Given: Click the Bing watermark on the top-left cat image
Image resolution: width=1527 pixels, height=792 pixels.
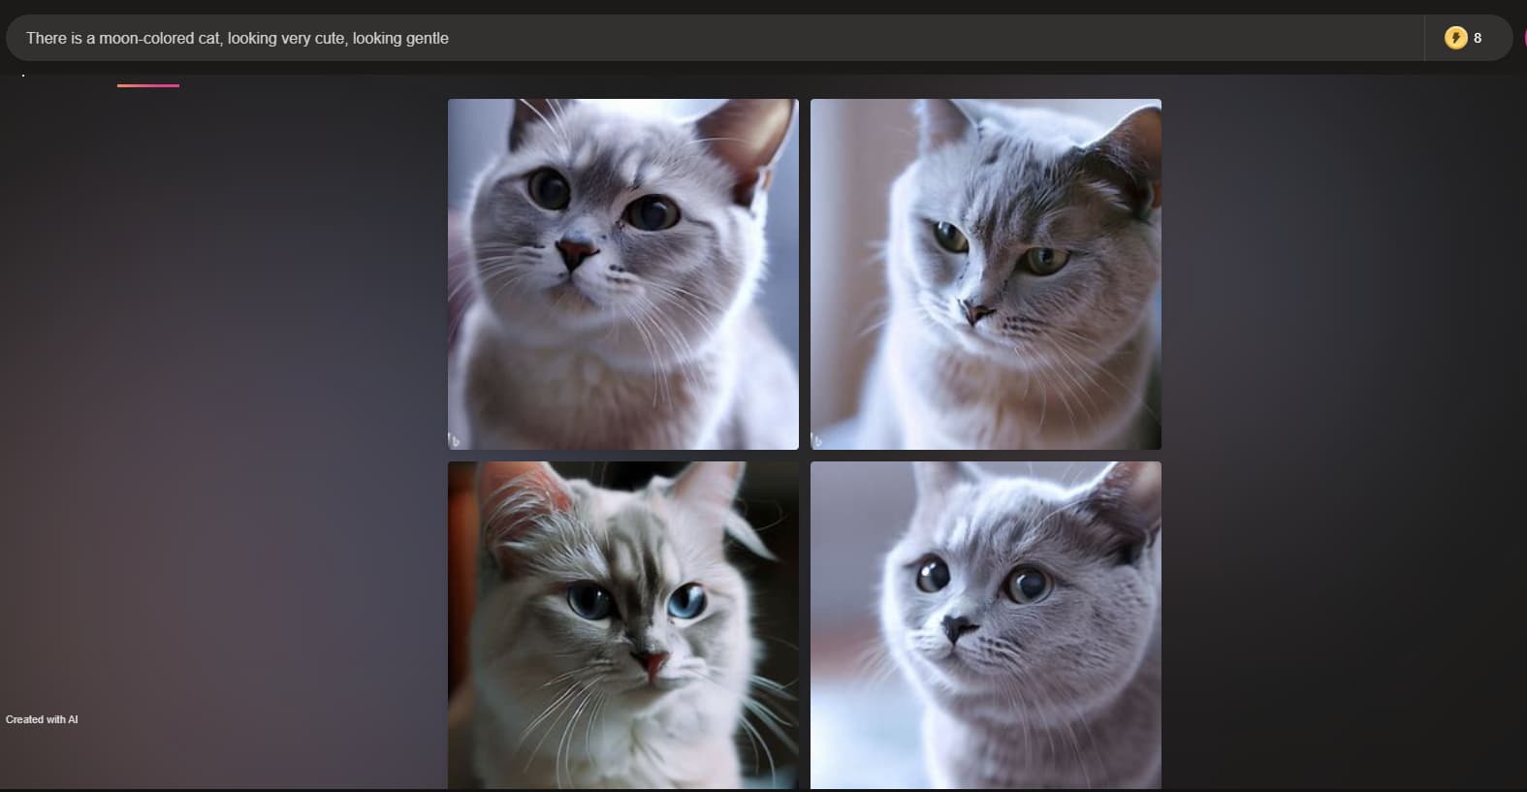Looking at the screenshot, I should [x=454, y=441].
